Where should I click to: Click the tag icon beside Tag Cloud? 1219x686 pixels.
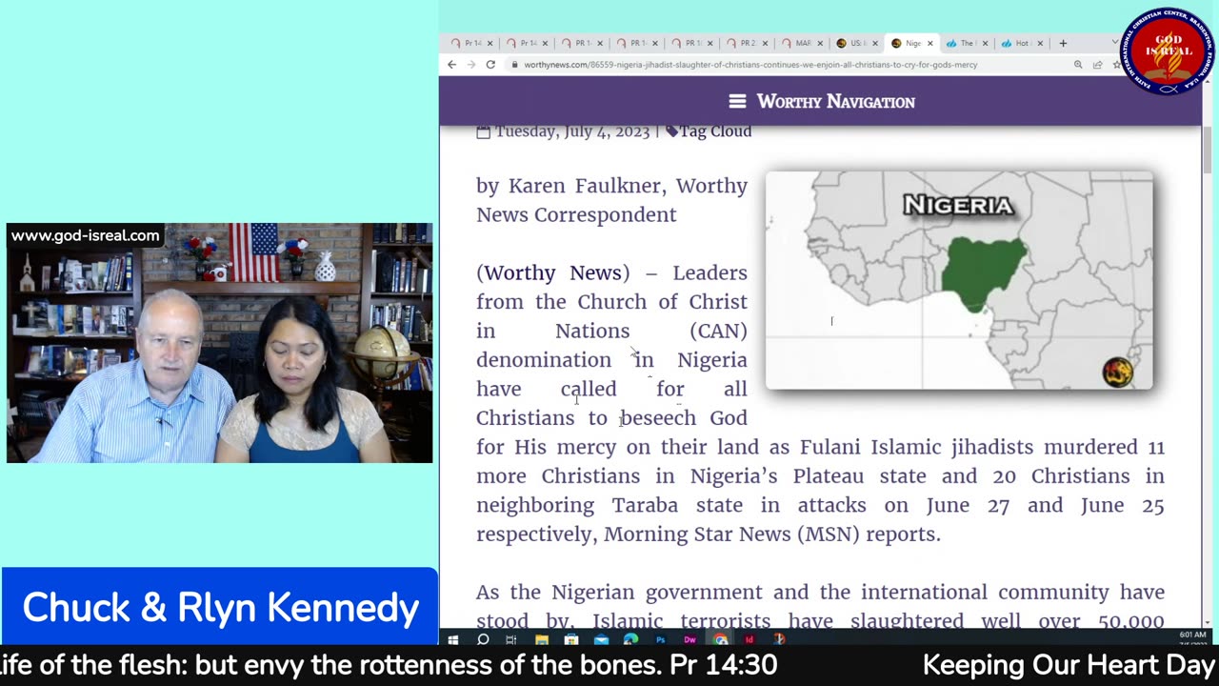(671, 131)
